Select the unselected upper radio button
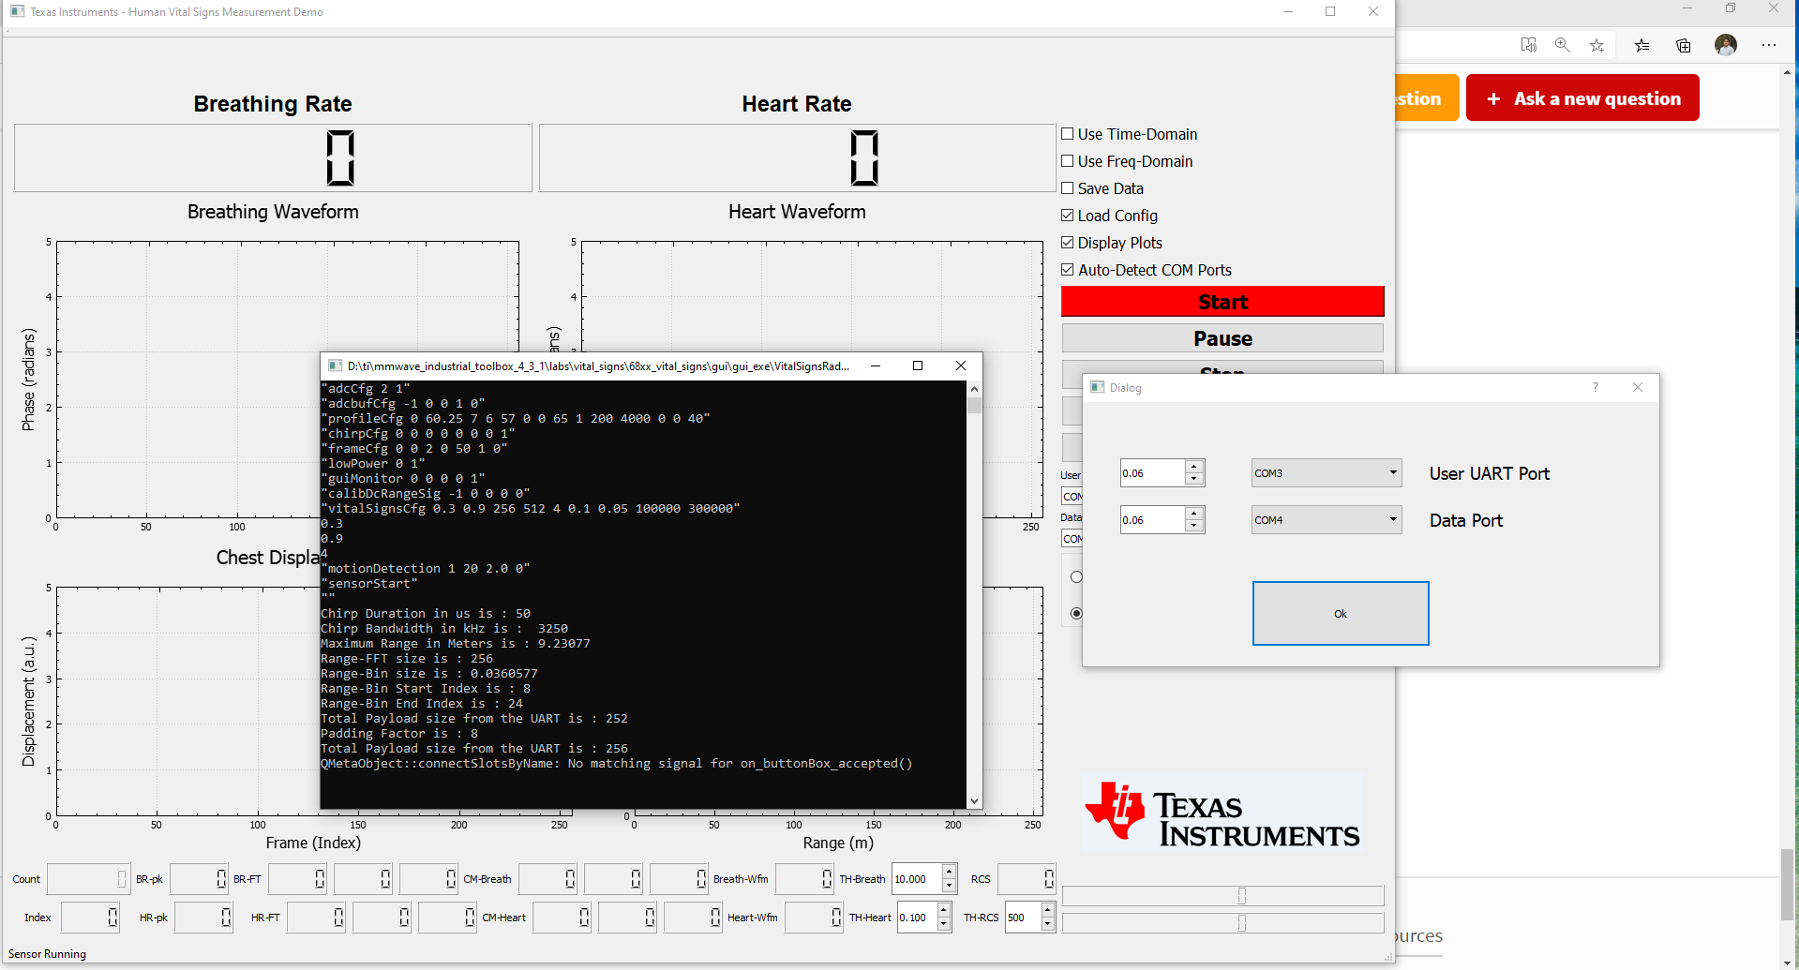 1076,577
